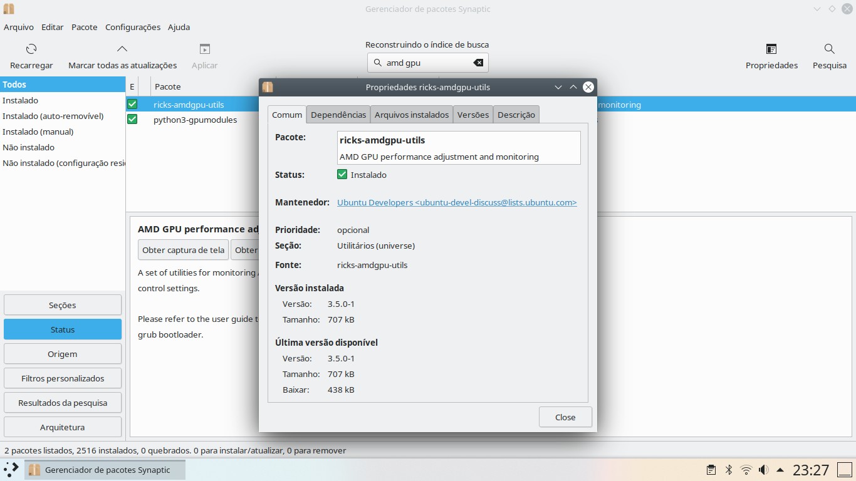This screenshot has width=856, height=481.
Task: Select the Instalado filter entry
Action: 63,100
